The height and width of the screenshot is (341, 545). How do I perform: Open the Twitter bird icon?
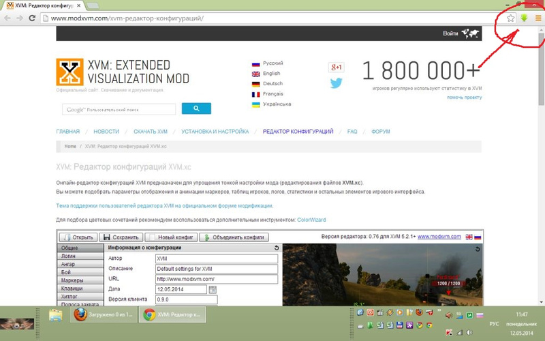click(336, 83)
